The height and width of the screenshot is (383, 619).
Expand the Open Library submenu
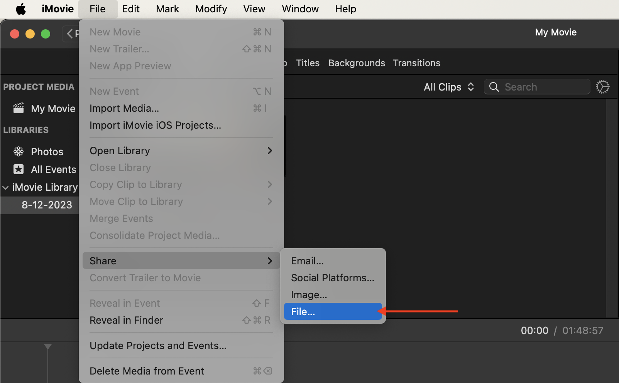[120, 150]
